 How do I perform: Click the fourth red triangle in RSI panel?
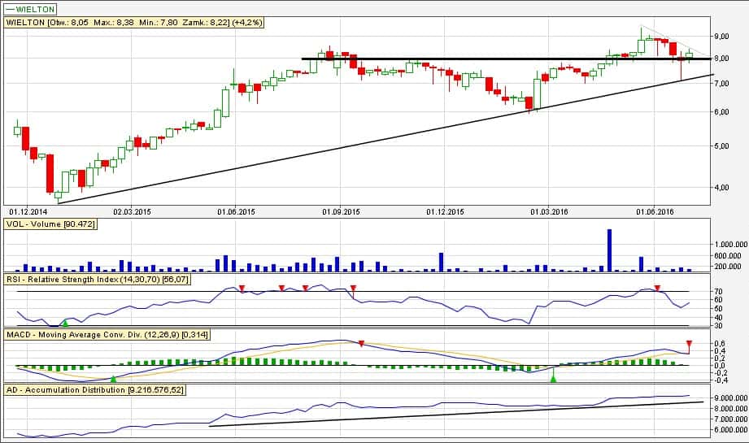(x=353, y=288)
